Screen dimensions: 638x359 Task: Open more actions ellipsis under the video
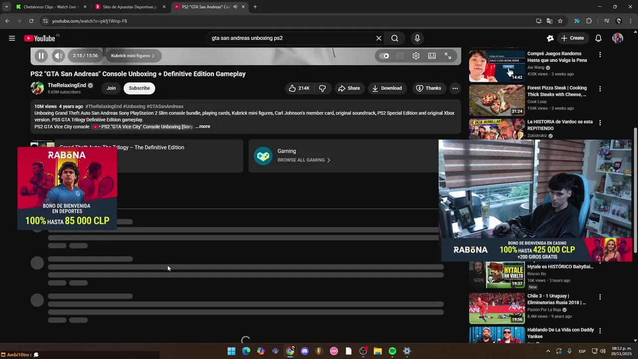pyautogui.click(x=455, y=88)
